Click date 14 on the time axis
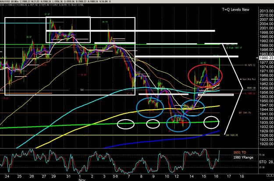The height and width of the screenshot is (181, 274). (x=191, y=177)
